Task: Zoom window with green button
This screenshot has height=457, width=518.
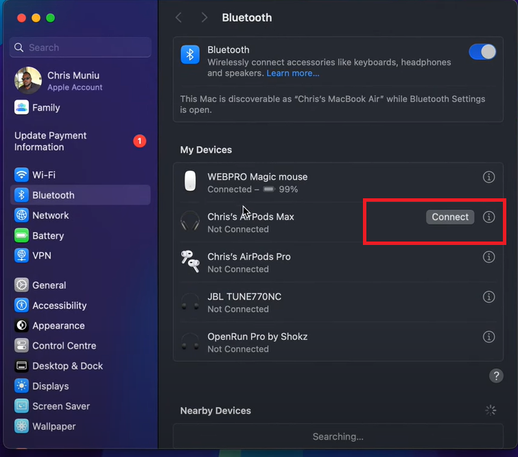Action: 50,18
